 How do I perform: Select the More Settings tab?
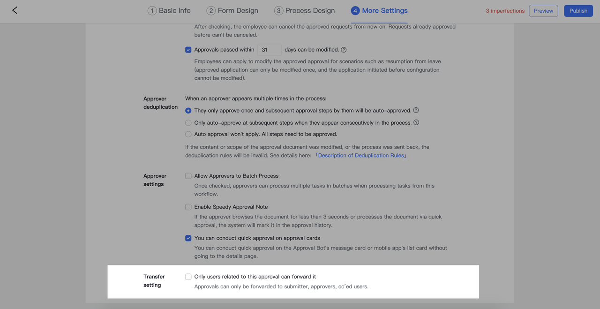coord(379,10)
